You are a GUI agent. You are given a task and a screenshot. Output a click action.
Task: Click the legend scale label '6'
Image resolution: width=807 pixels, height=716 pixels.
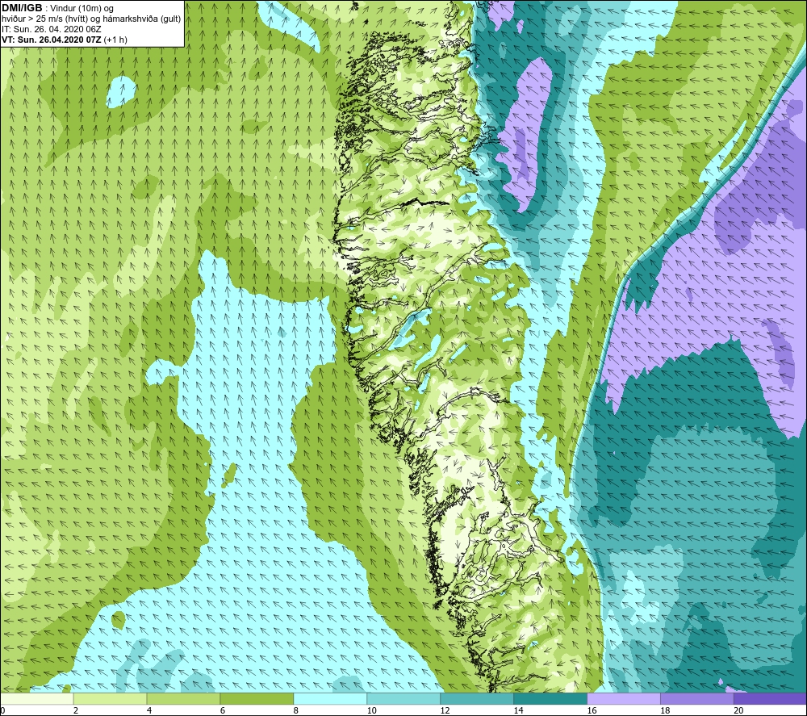pyautogui.click(x=223, y=710)
